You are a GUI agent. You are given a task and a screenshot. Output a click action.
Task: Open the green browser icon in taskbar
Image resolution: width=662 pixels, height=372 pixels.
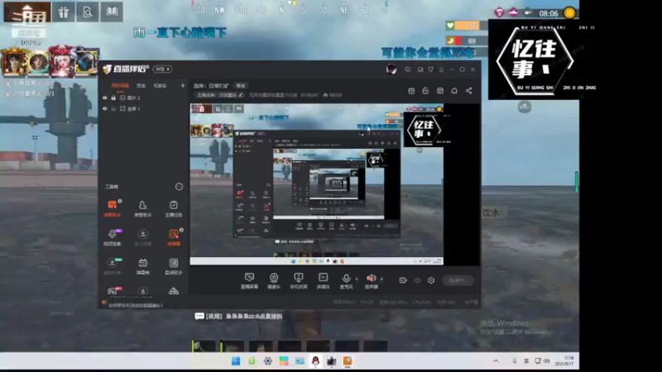pos(252,361)
